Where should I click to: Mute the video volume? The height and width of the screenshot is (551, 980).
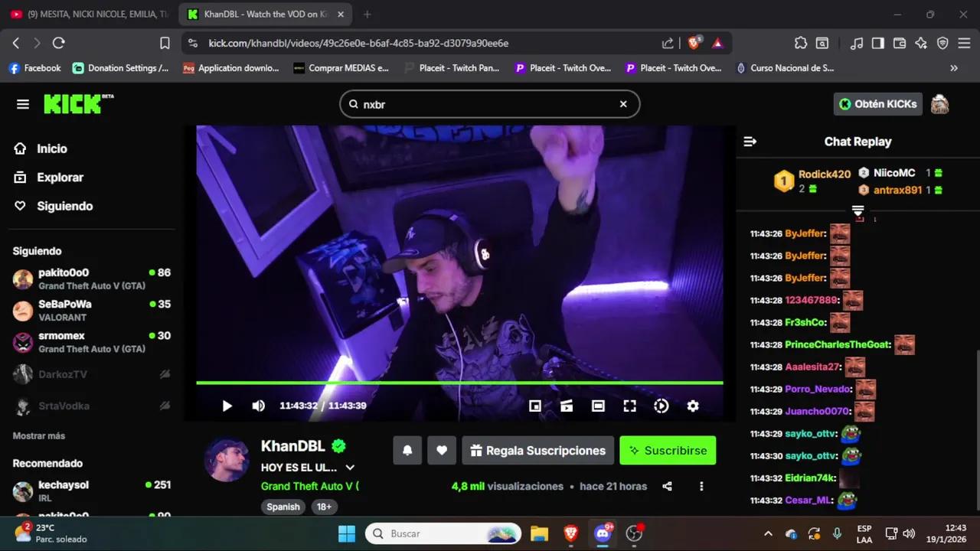tap(258, 406)
